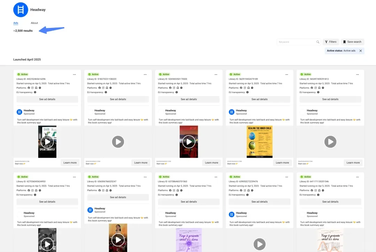This screenshot has height=252, width=376.
Task: Open more options for ad 565497459291813
Action: pyautogui.click(x=357, y=74)
